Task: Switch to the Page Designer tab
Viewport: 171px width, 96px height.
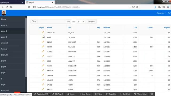Action: coord(12,2)
